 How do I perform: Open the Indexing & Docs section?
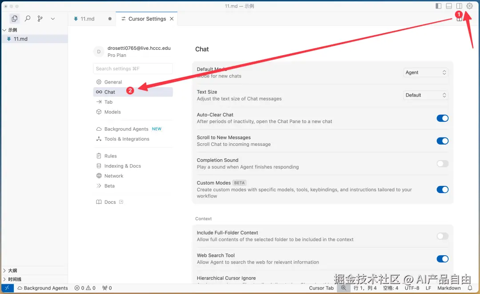coord(133,166)
